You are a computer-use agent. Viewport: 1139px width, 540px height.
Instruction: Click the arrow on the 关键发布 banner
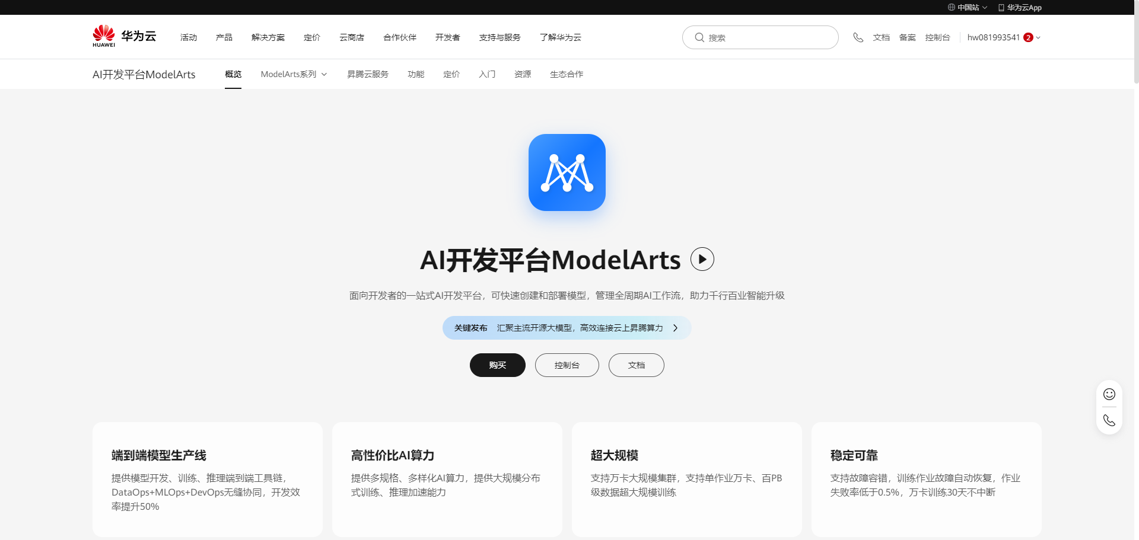tap(675, 328)
